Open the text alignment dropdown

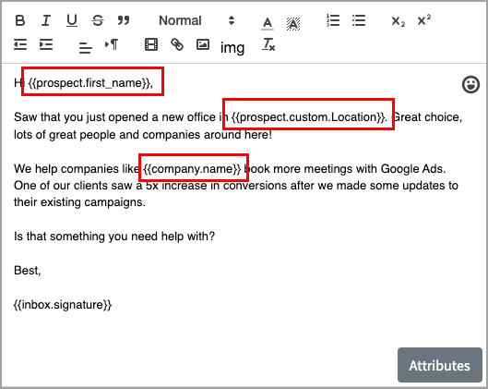85,47
